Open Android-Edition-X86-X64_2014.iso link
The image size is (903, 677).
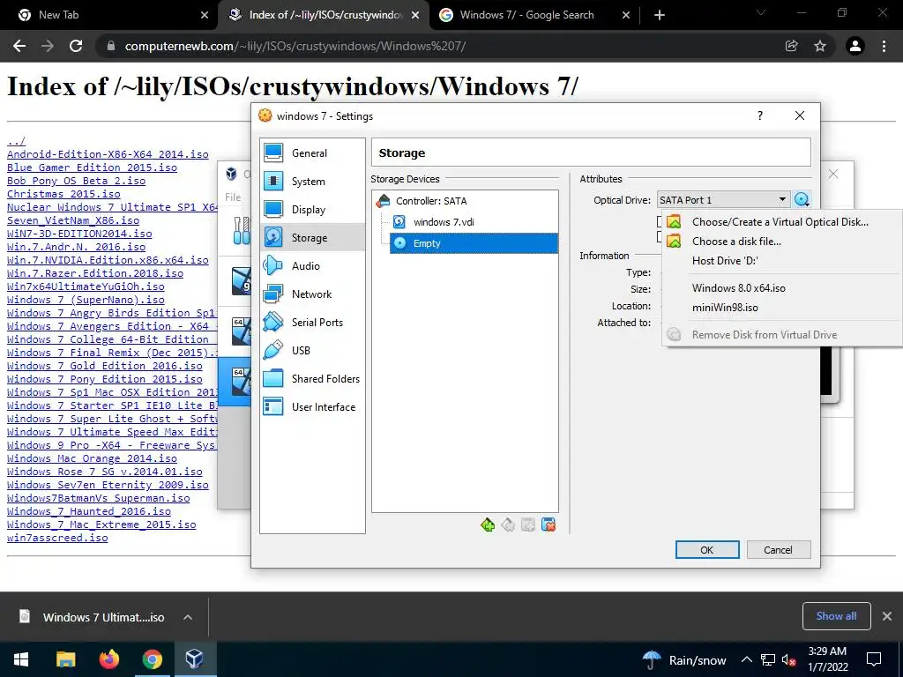pyautogui.click(x=108, y=154)
